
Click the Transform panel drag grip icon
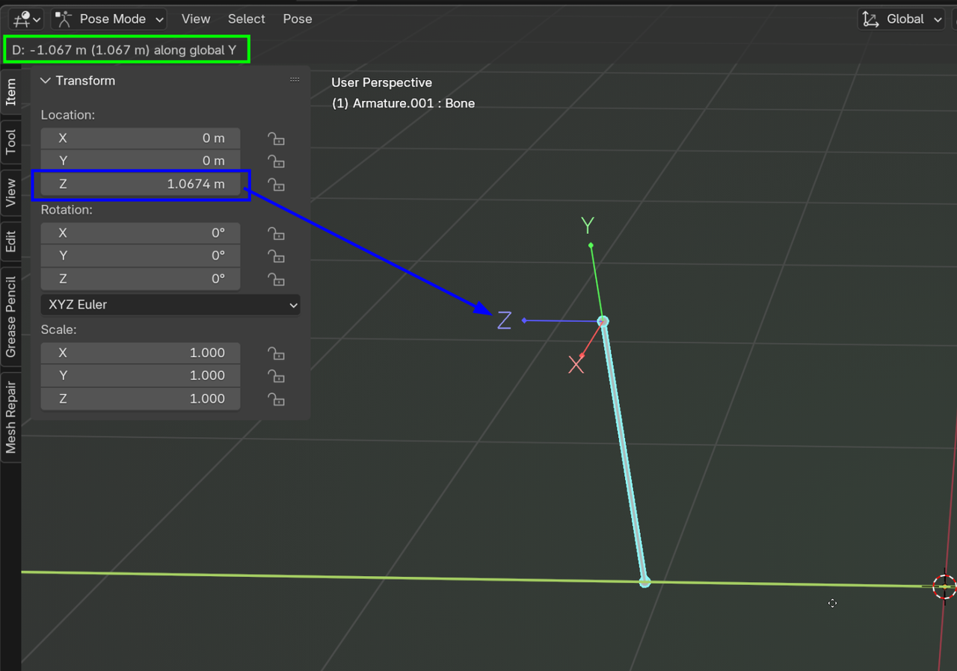(295, 80)
